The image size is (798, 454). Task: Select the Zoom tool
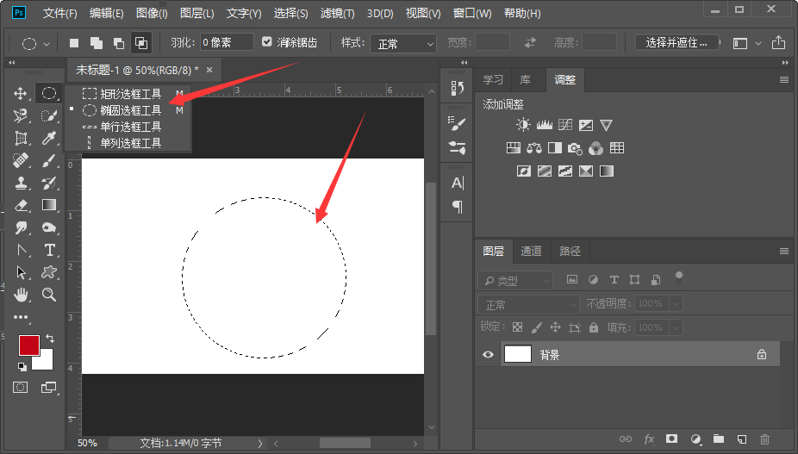click(49, 295)
